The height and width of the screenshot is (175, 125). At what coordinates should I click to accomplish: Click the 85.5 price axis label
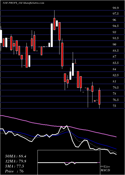[x=115, y=63]
